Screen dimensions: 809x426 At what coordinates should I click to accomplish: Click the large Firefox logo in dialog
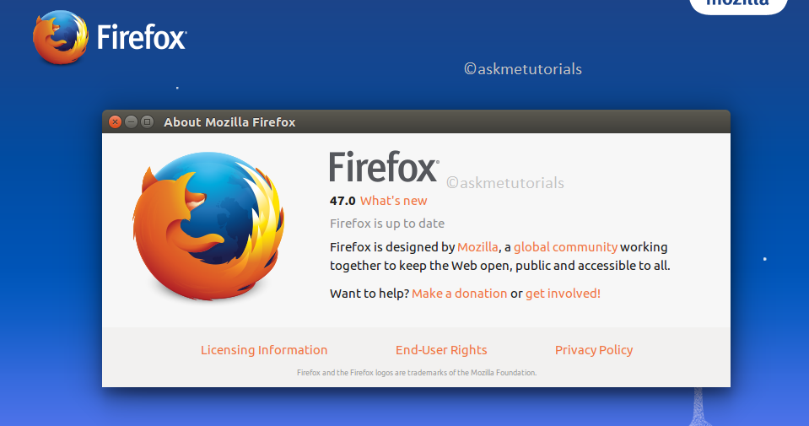click(208, 226)
